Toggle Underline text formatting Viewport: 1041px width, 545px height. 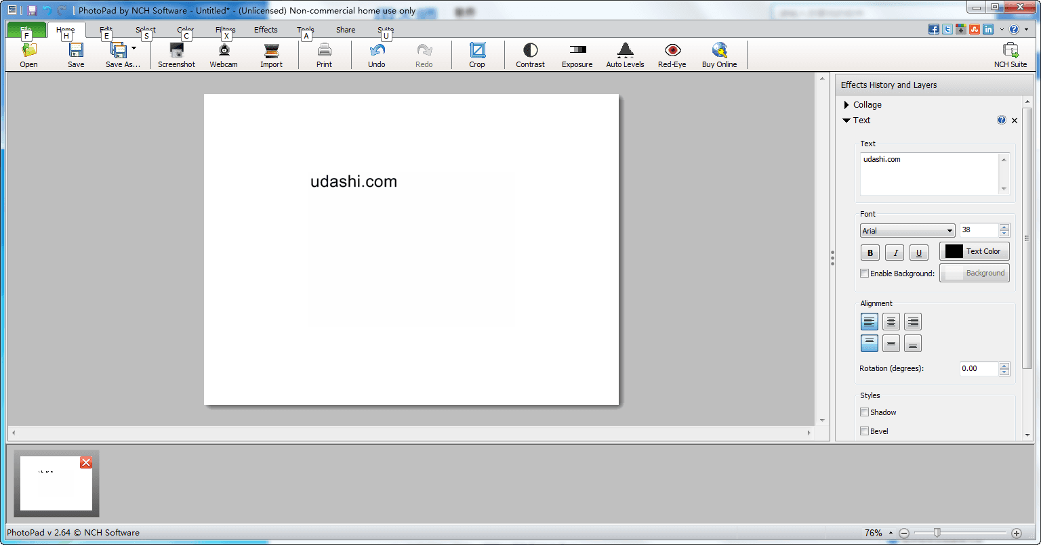coord(919,253)
